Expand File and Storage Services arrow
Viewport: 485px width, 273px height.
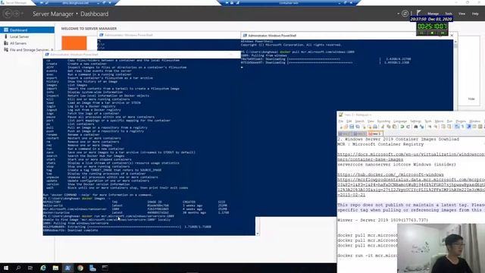click(x=52, y=50)
